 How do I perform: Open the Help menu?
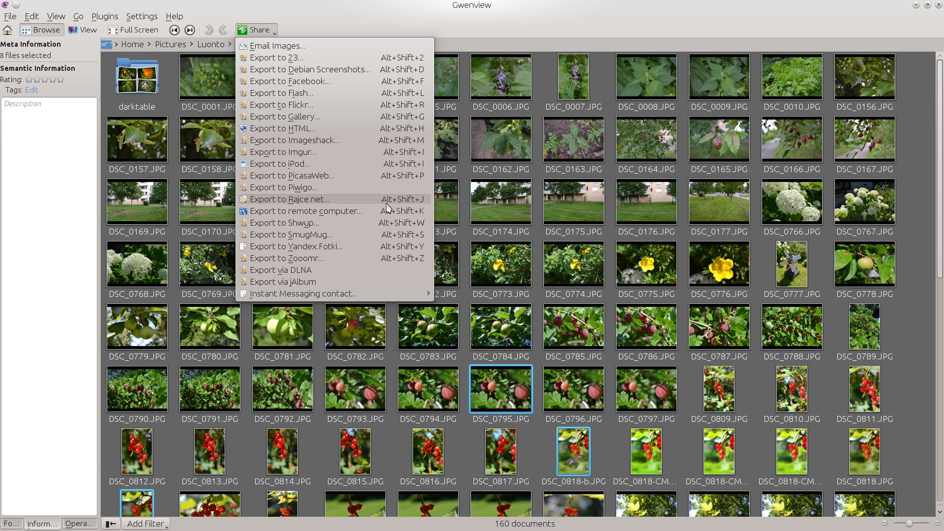point(174,16)
